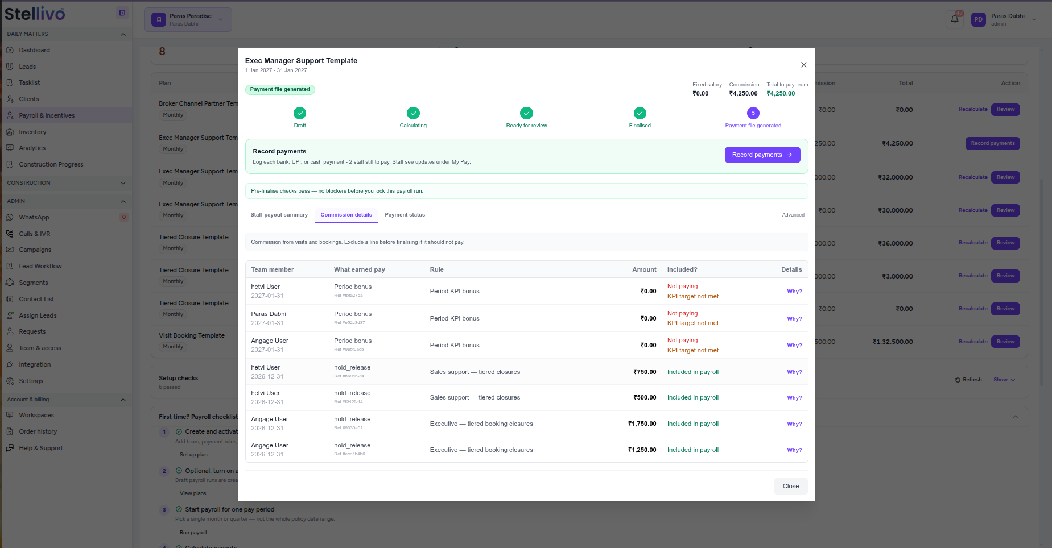This screenshot has width=1052, height=548.
Task: Expand the Construction sidebar section
Action: point(123,183)
